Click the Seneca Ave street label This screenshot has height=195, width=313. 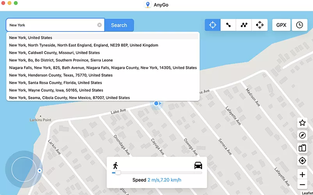click(225, 147)
